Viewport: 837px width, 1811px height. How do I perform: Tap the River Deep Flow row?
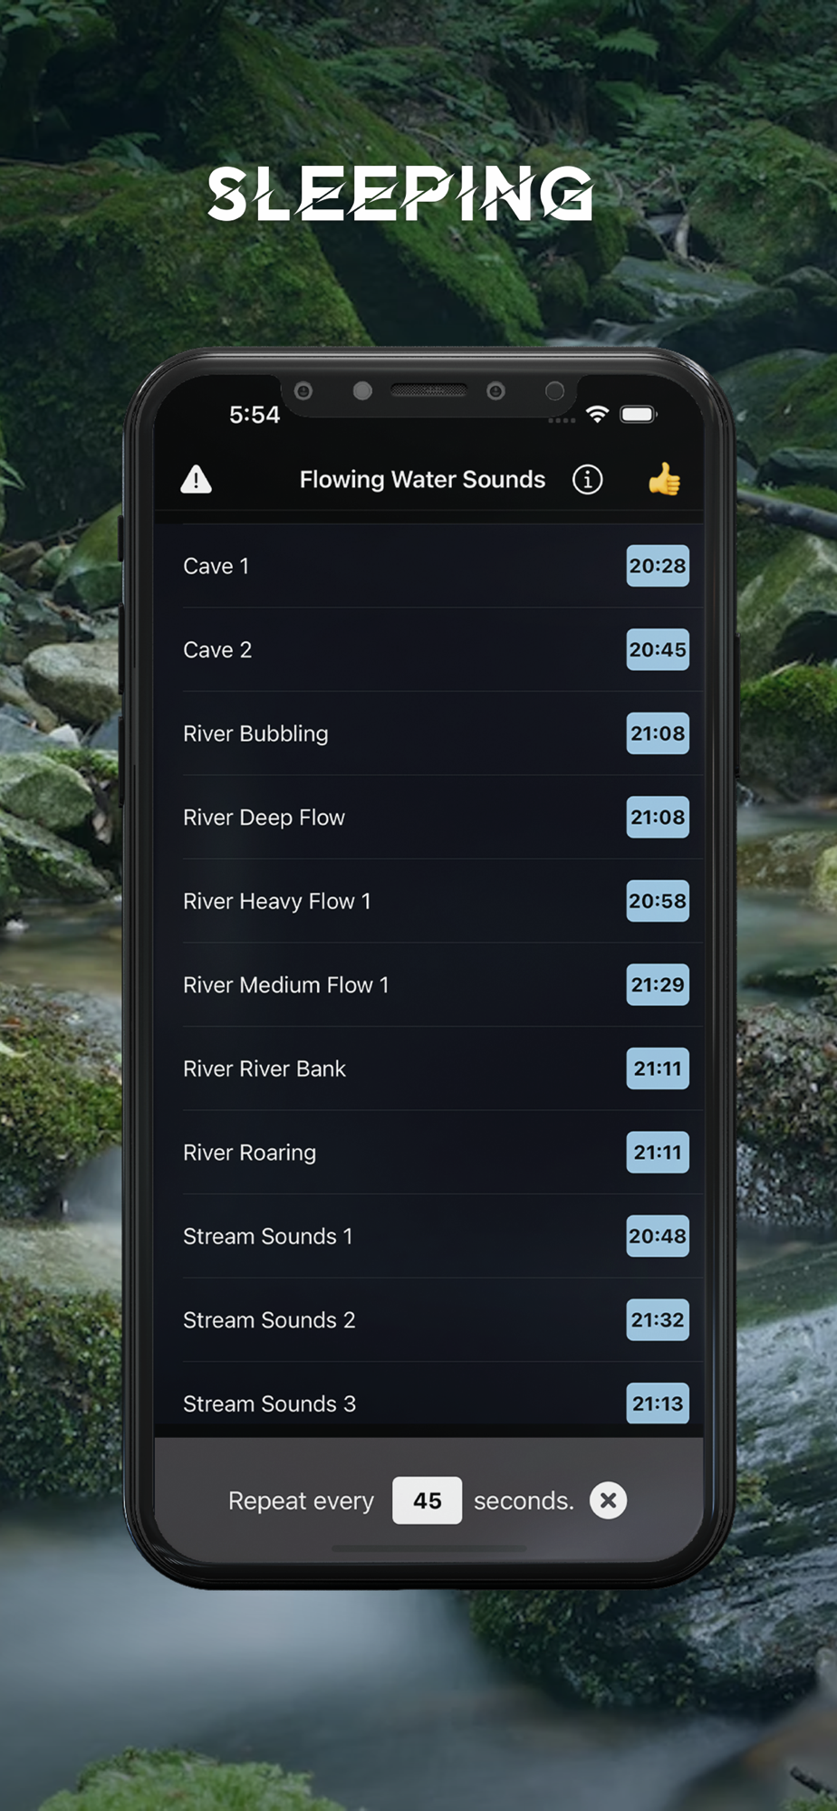pyautogui.click(x=428, y=817)
